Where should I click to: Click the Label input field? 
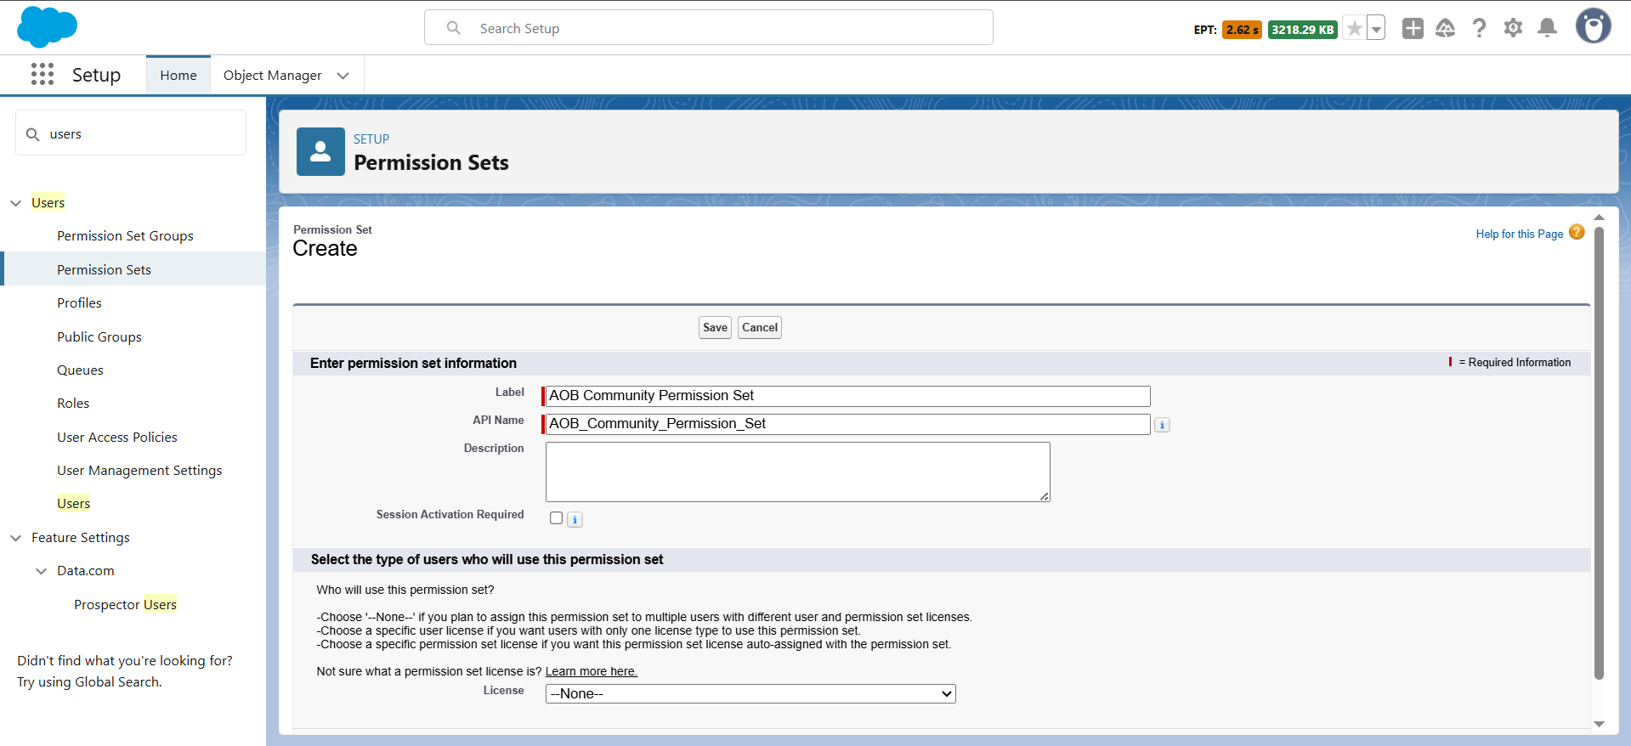pos(848,396)
